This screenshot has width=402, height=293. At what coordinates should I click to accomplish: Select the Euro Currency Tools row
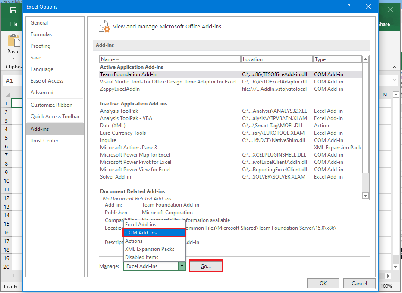[230, 133]
